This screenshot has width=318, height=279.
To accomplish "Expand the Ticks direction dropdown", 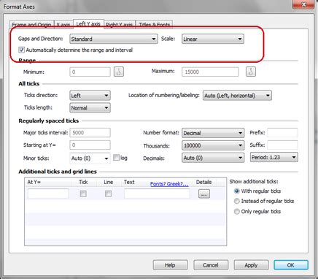I will 90,96.
